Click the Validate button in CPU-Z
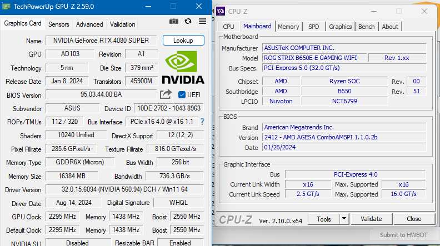 (x=371, y=219)
